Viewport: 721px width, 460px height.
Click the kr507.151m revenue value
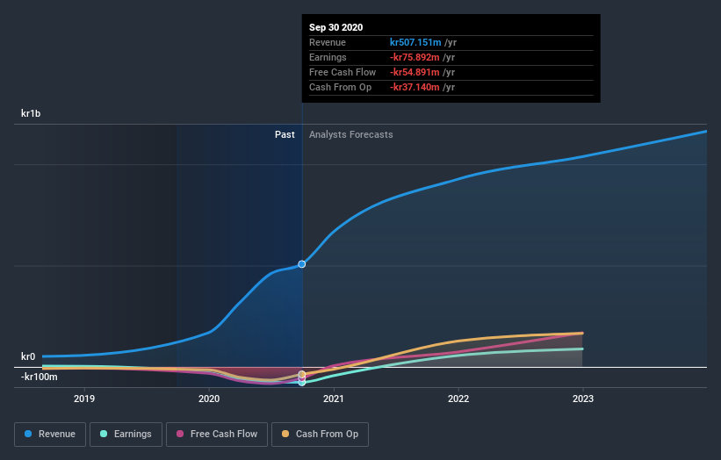click(x=415, y=42)
